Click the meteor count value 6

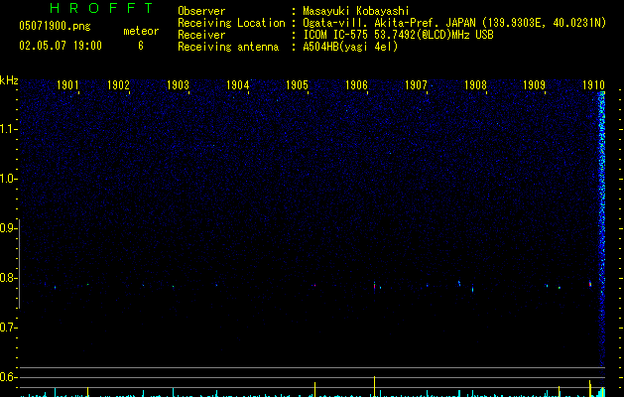pyautogui.click(x=141, y=46)
